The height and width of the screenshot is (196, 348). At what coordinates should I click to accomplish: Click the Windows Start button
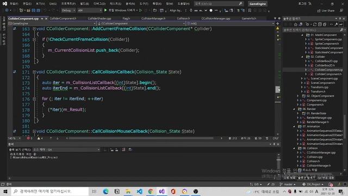[5, 191]
